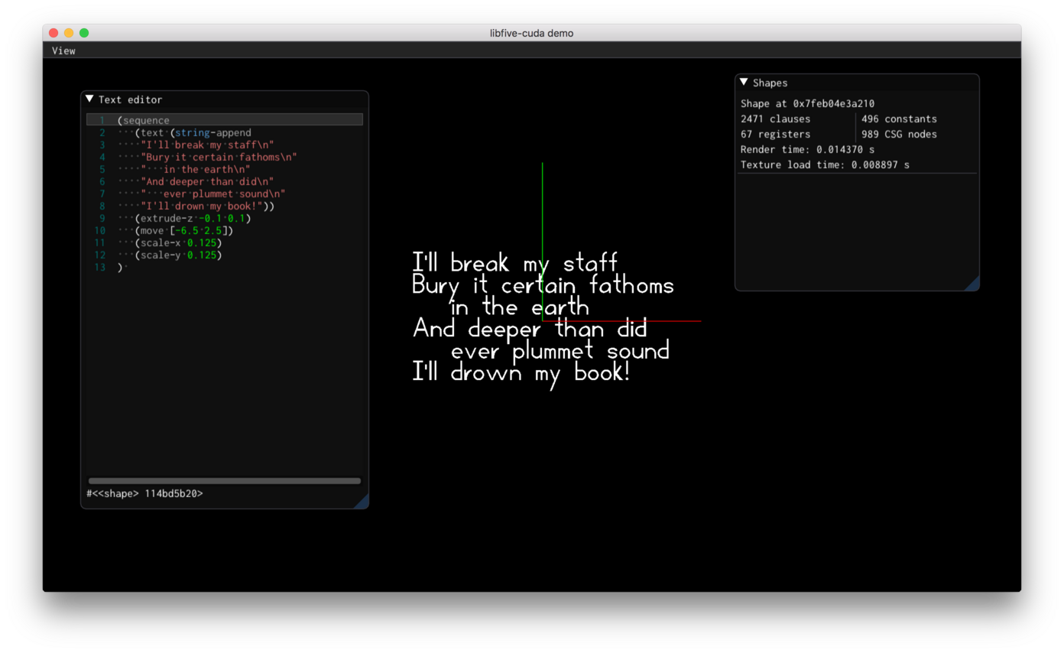
Task: Click 'Texture load time: 0.008897 s' text
Action: (x=825, y=164)
